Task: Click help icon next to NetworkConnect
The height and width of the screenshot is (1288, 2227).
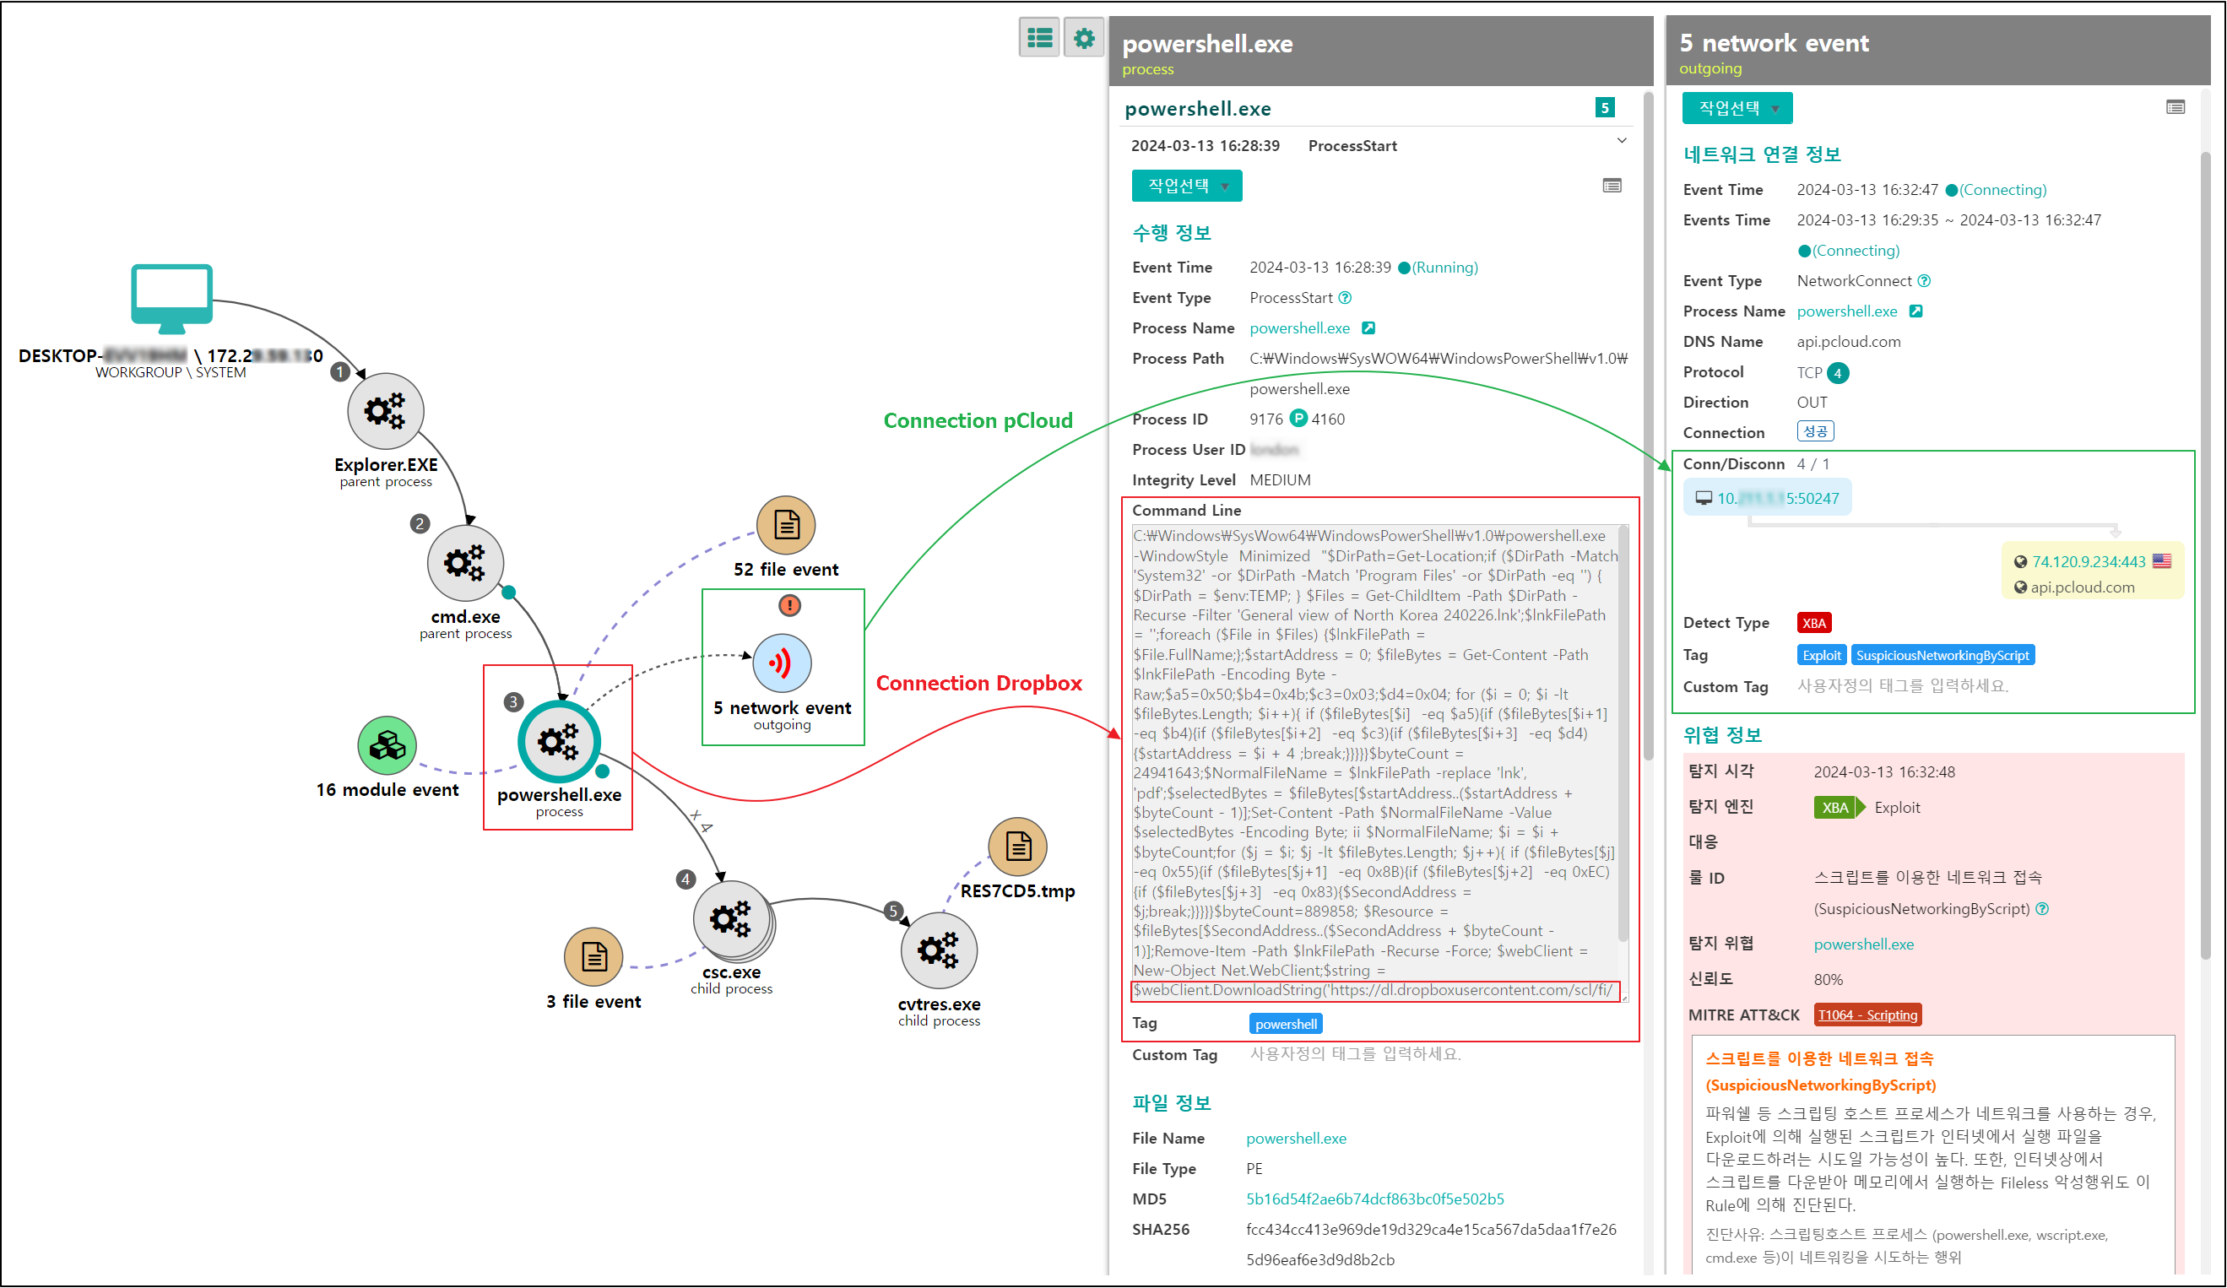Action: 1924,281
